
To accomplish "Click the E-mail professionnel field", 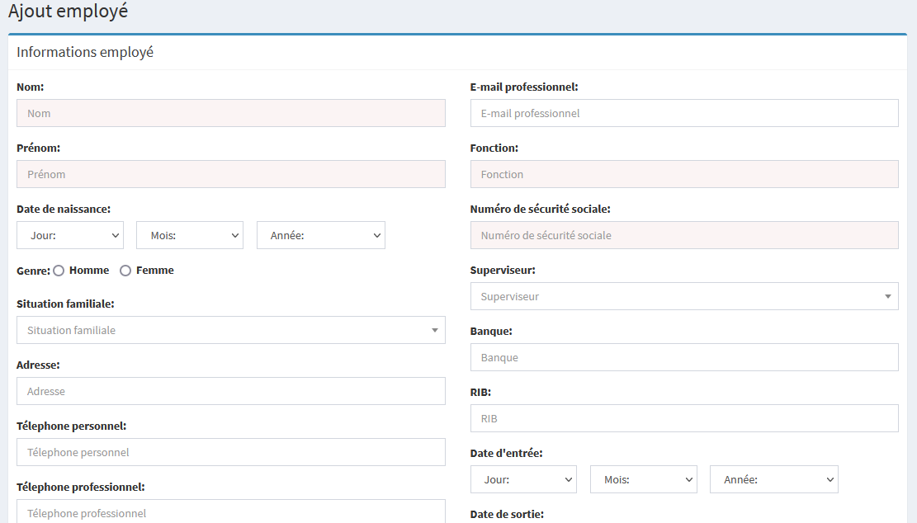I will [683, 113].
